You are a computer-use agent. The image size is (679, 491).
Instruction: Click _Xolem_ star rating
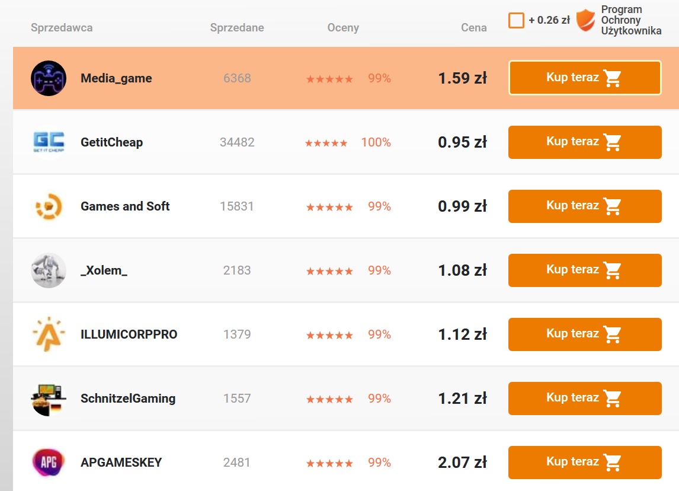click(x=329, y=271)
